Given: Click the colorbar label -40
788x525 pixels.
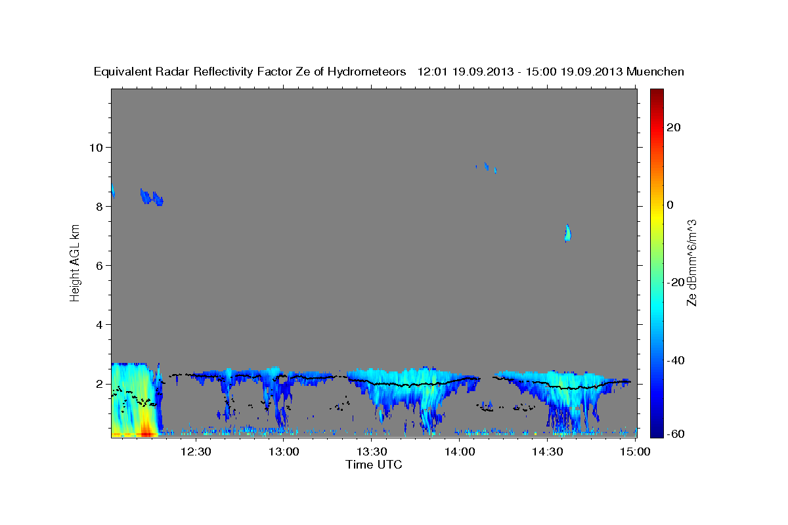Looking at the screenshot, I should coord(675,360).
